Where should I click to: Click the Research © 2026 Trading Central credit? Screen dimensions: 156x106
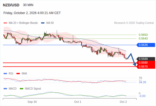pos(134,23)
